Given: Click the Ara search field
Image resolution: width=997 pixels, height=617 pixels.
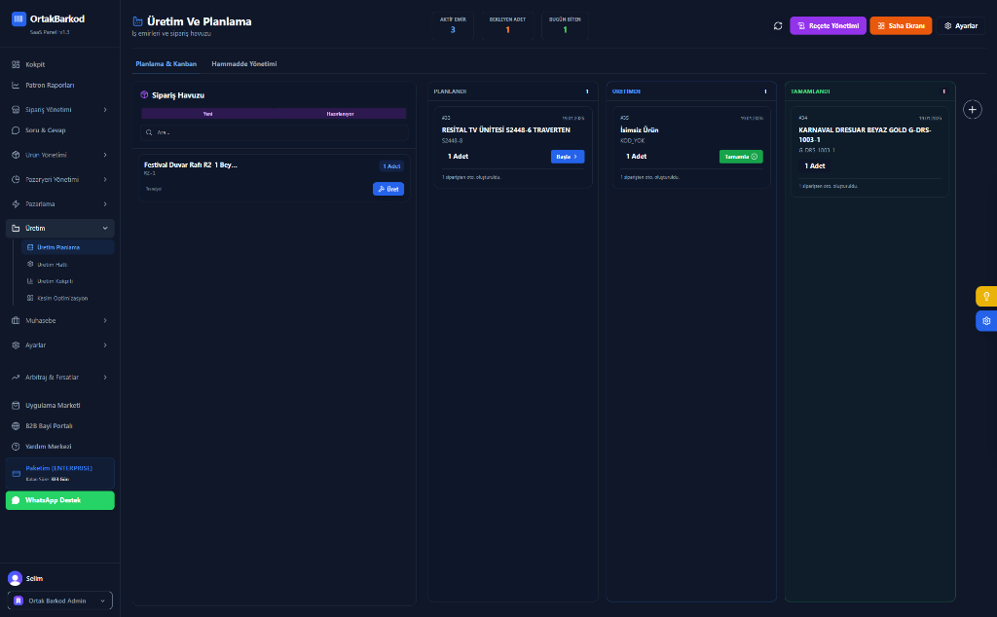Looking at the screenshot, I should 275,132.
